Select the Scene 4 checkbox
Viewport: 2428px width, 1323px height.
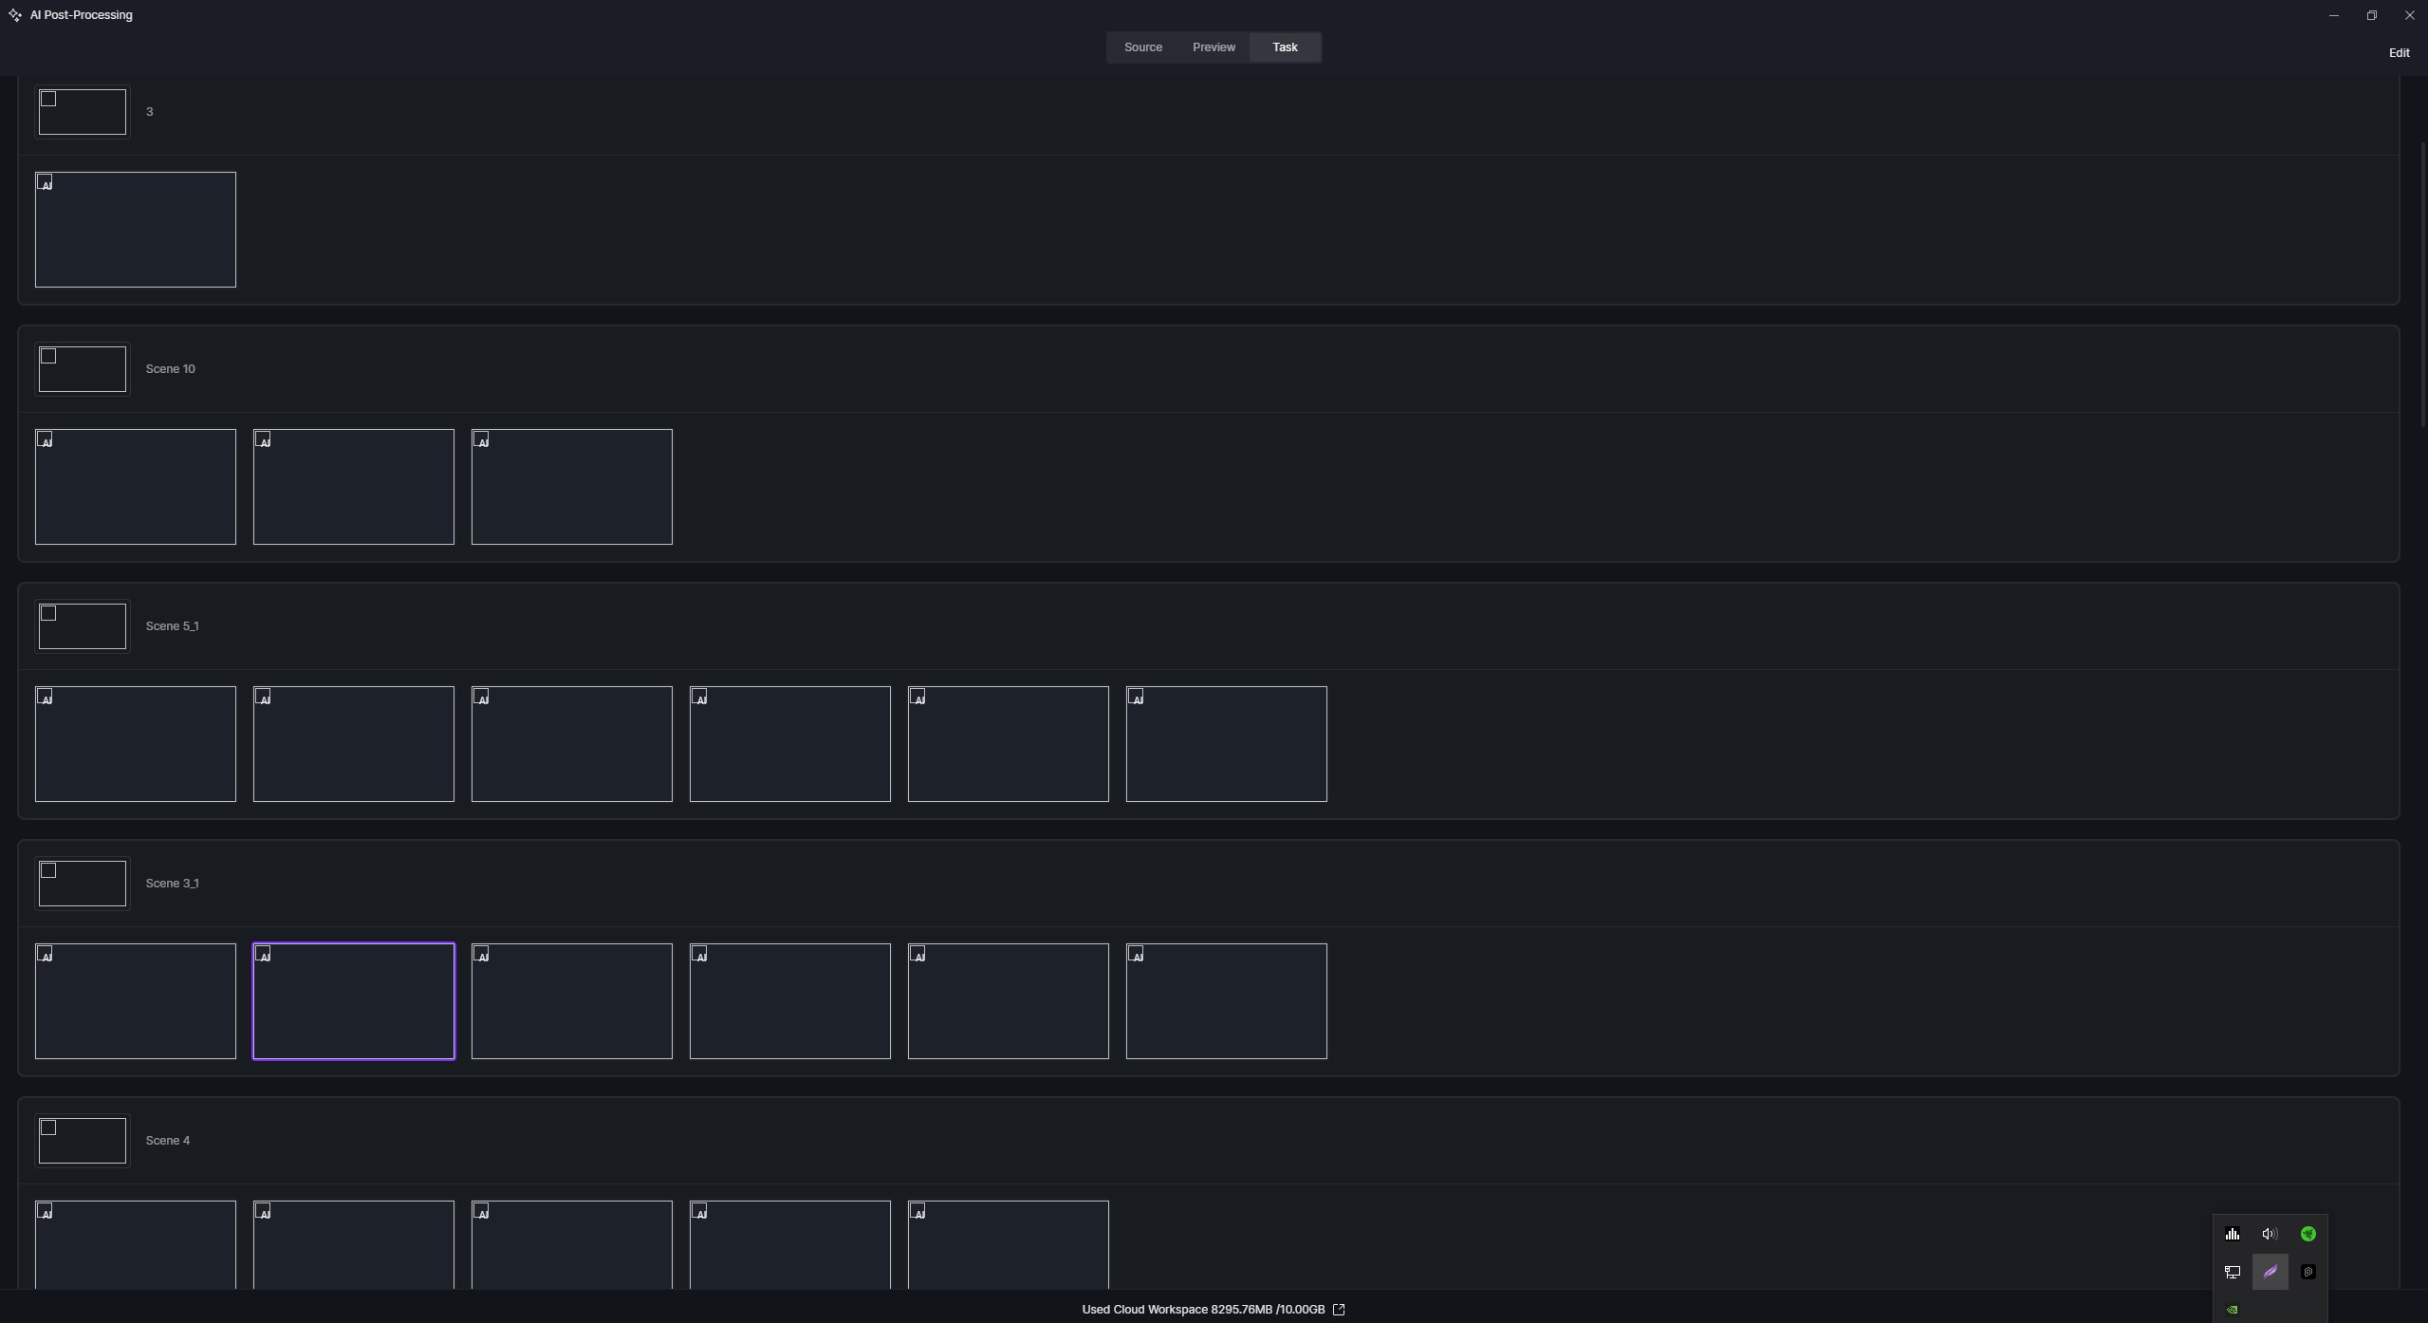[49, 1128]
